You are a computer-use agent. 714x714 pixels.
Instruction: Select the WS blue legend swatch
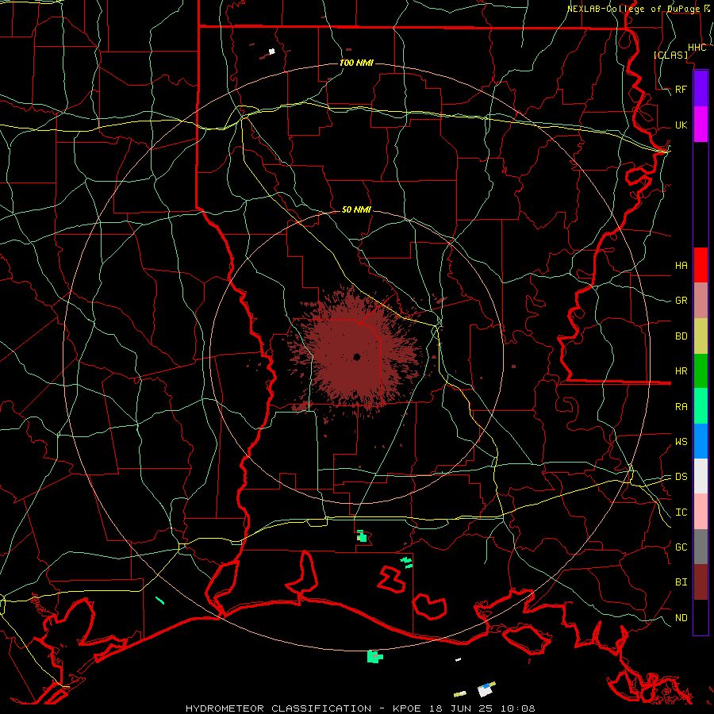tap(701, 441)
